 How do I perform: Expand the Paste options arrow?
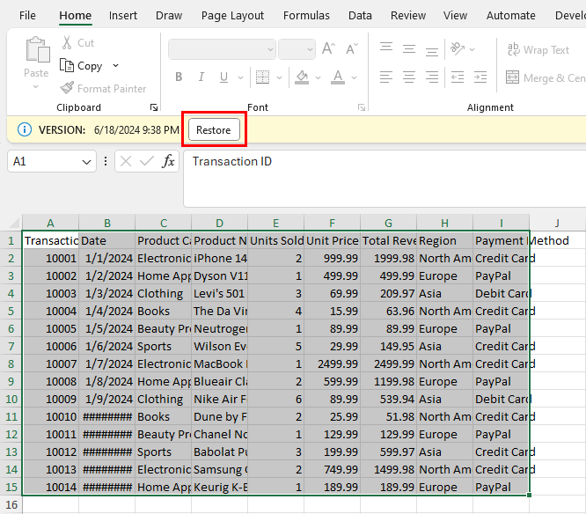(x=35, y=87)
